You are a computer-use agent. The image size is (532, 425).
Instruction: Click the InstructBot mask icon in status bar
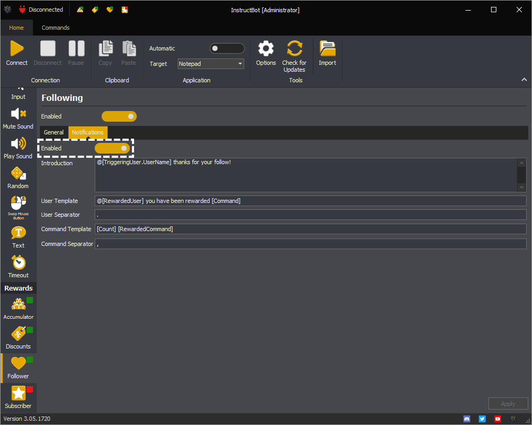[x=513, y=419]
